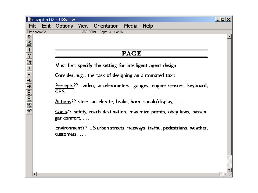Open the Media menu
258x193 pixels.
[131, 26]
